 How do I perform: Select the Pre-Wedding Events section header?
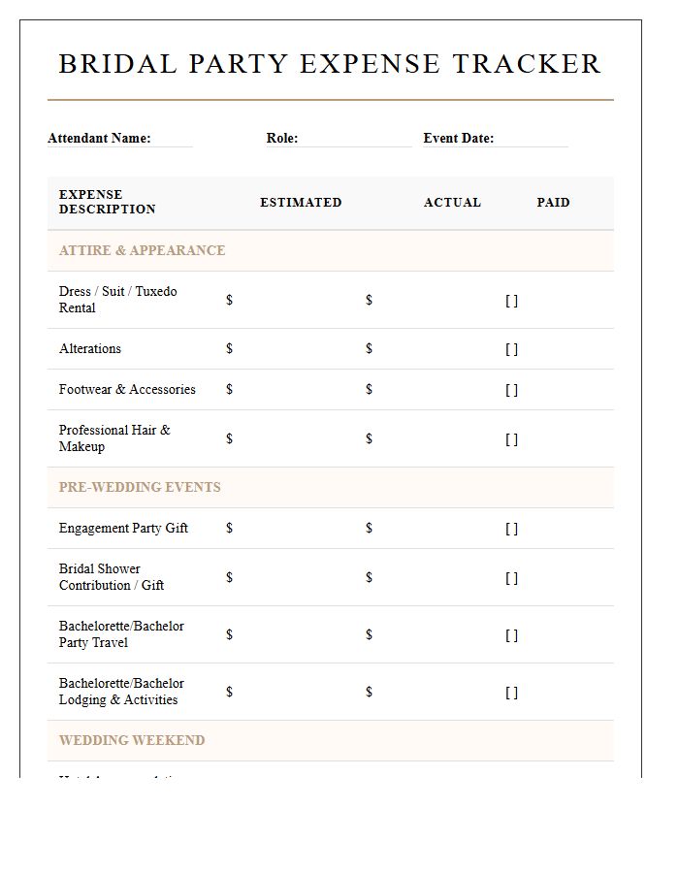pos(331,487)
